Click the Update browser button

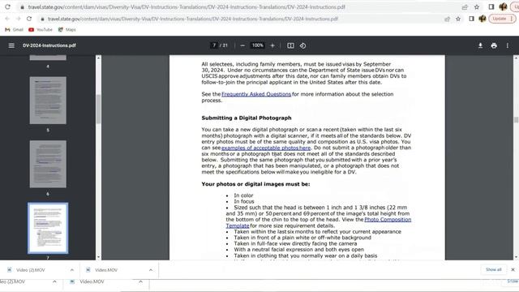pos(503,19)
